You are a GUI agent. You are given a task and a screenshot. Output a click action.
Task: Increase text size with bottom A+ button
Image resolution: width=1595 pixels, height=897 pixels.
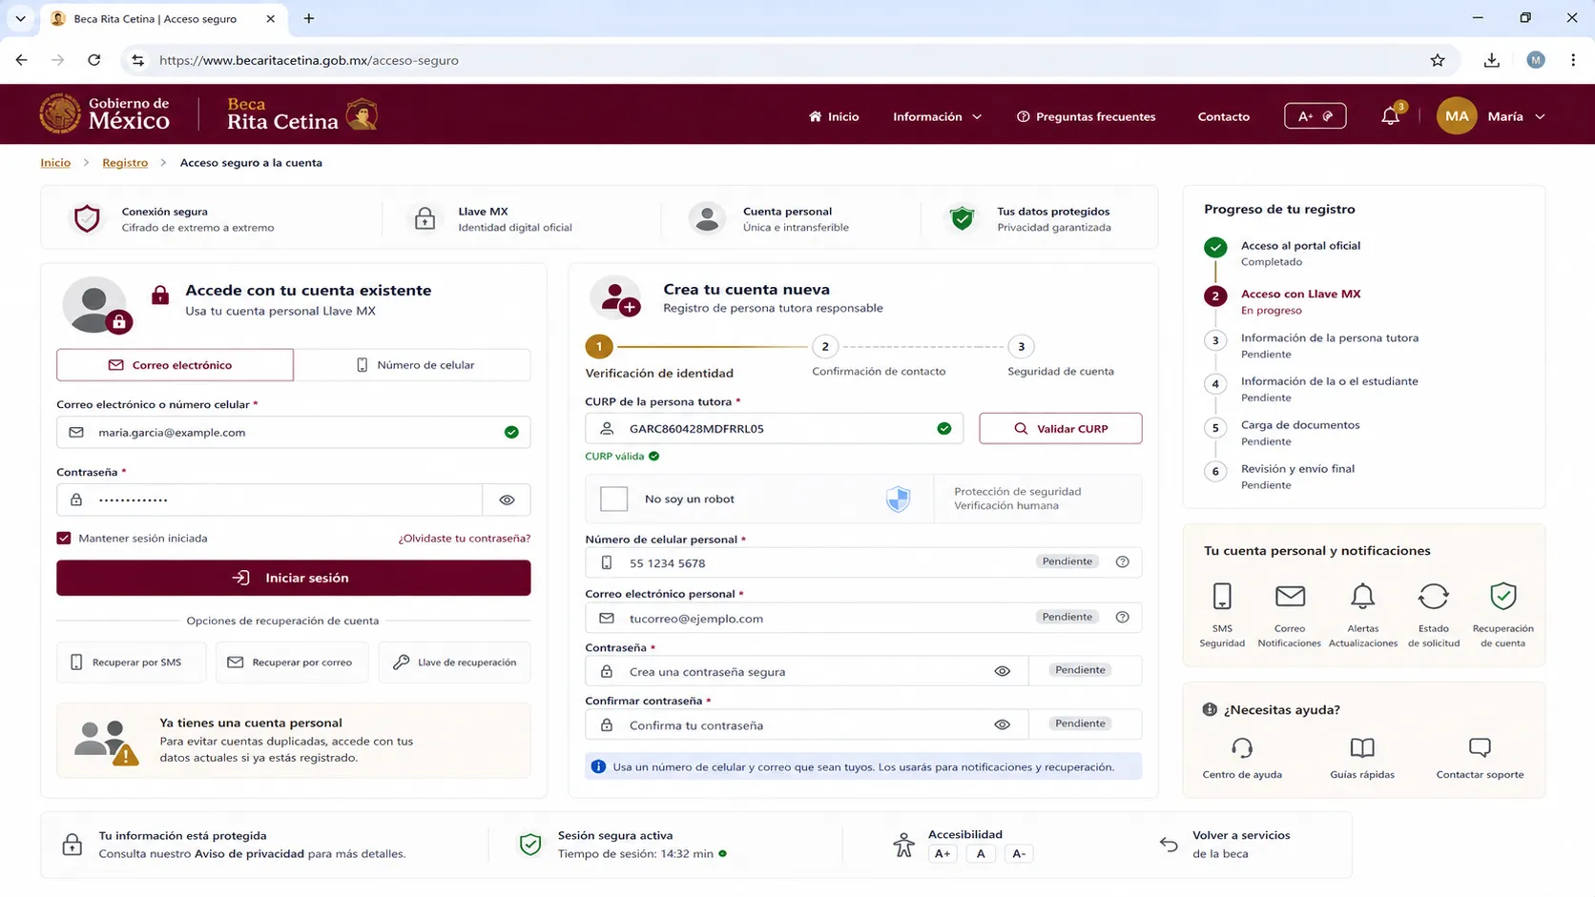point(942,853)
